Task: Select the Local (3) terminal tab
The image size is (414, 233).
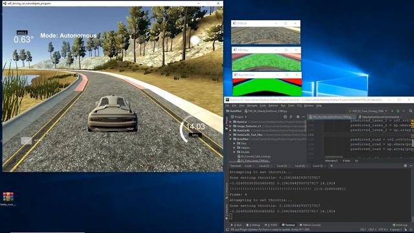Action: click(x=283, y=166)
